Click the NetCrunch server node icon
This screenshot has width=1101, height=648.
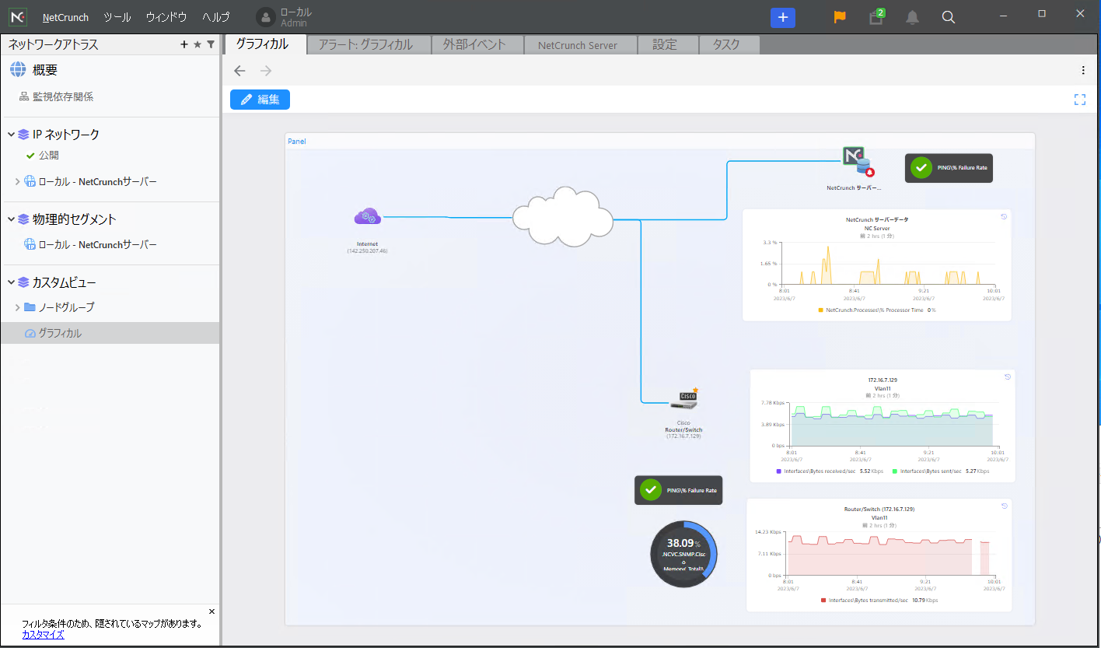tap(857, 162)
